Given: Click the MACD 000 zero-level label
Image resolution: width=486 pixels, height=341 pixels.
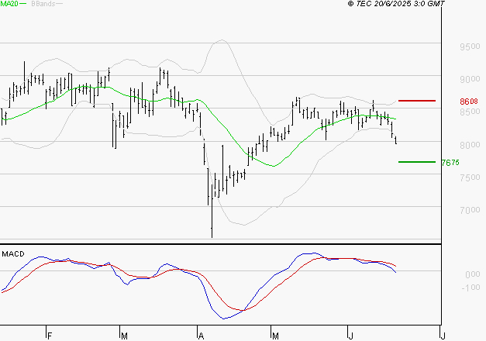Looking at the screenshot, I should (x=471, y=274).
